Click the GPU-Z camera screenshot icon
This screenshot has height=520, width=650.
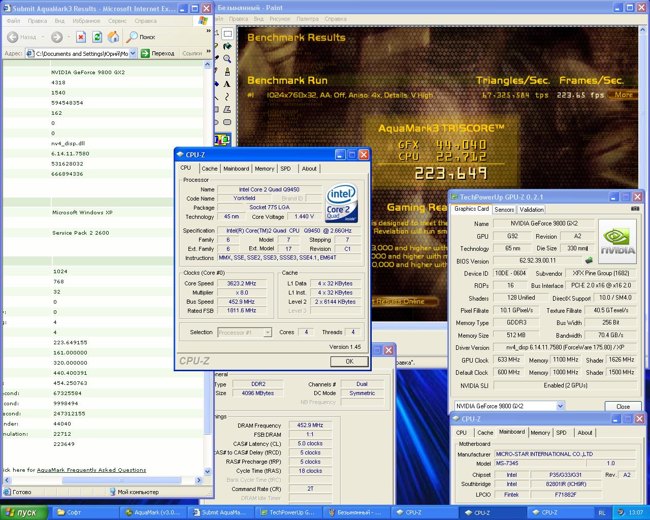tap(635, 209)
